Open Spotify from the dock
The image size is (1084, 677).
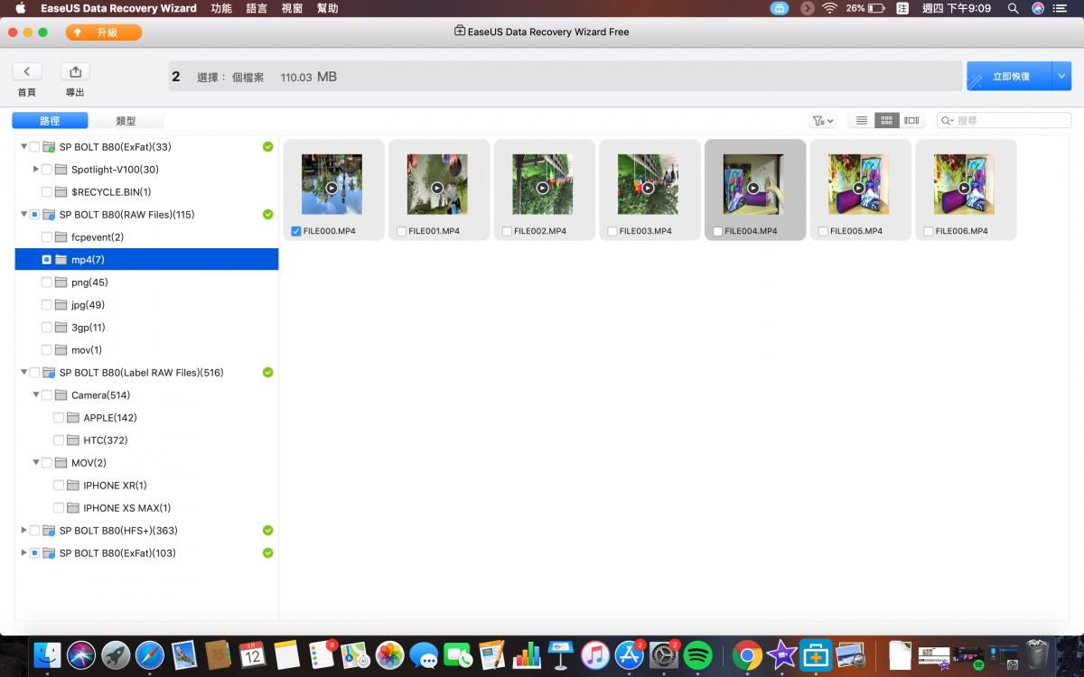[698, 655]
